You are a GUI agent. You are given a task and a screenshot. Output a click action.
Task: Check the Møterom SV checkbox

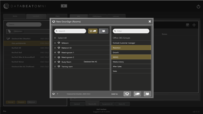pyautogui.click(x=55, y=48)
